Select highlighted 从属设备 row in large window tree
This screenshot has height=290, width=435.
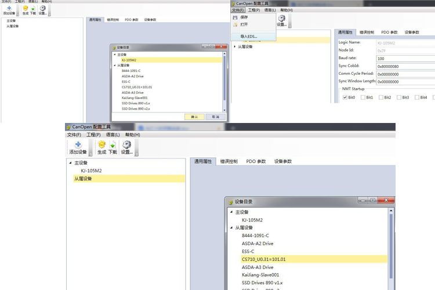pos(129,179)
